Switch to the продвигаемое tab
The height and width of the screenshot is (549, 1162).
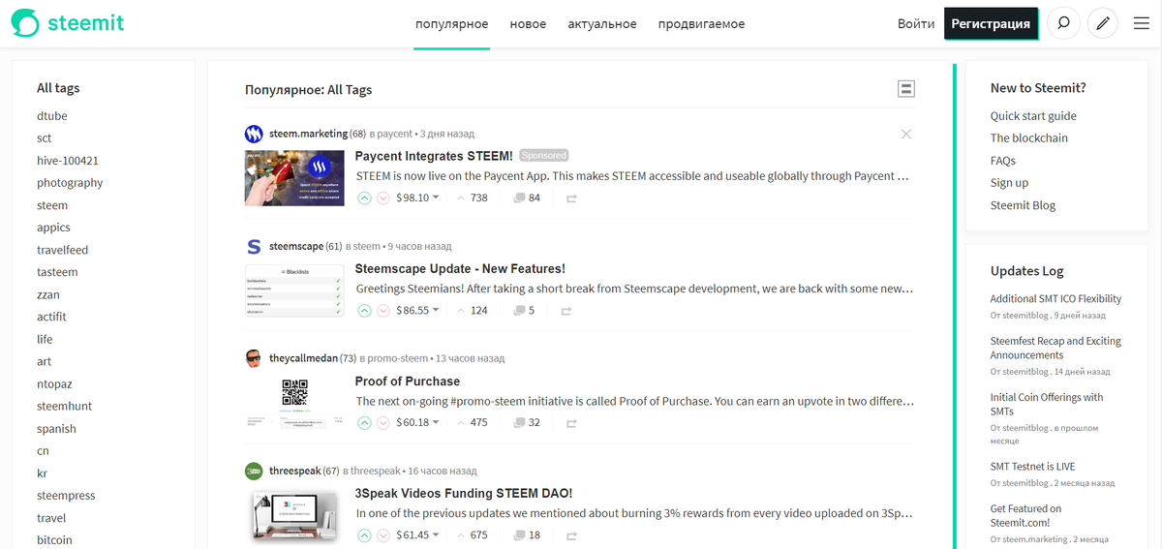point(701,24)
